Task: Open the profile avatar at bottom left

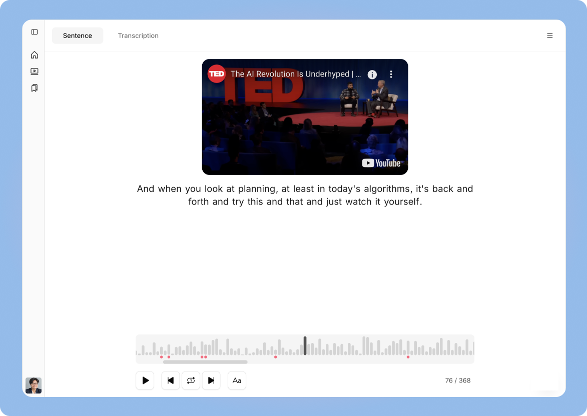Action: 34,385
